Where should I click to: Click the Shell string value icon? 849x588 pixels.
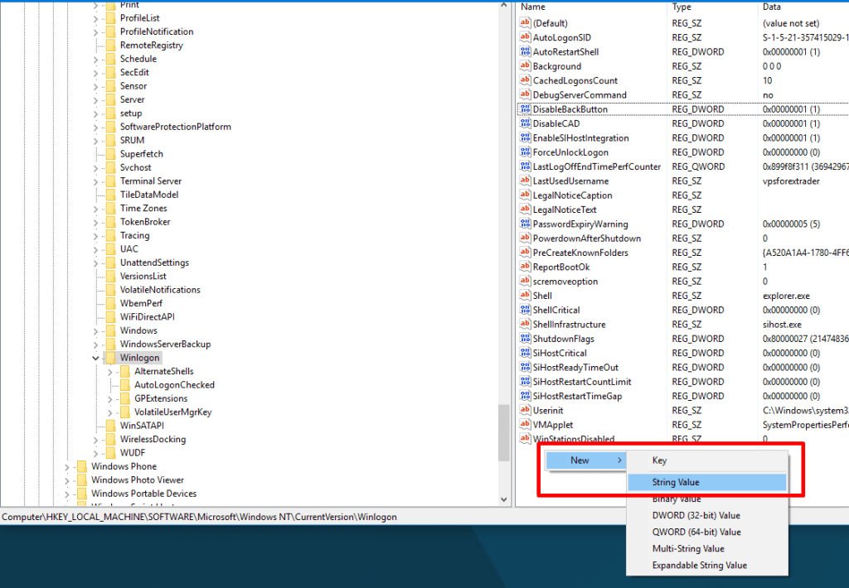(x=525, y=296)
